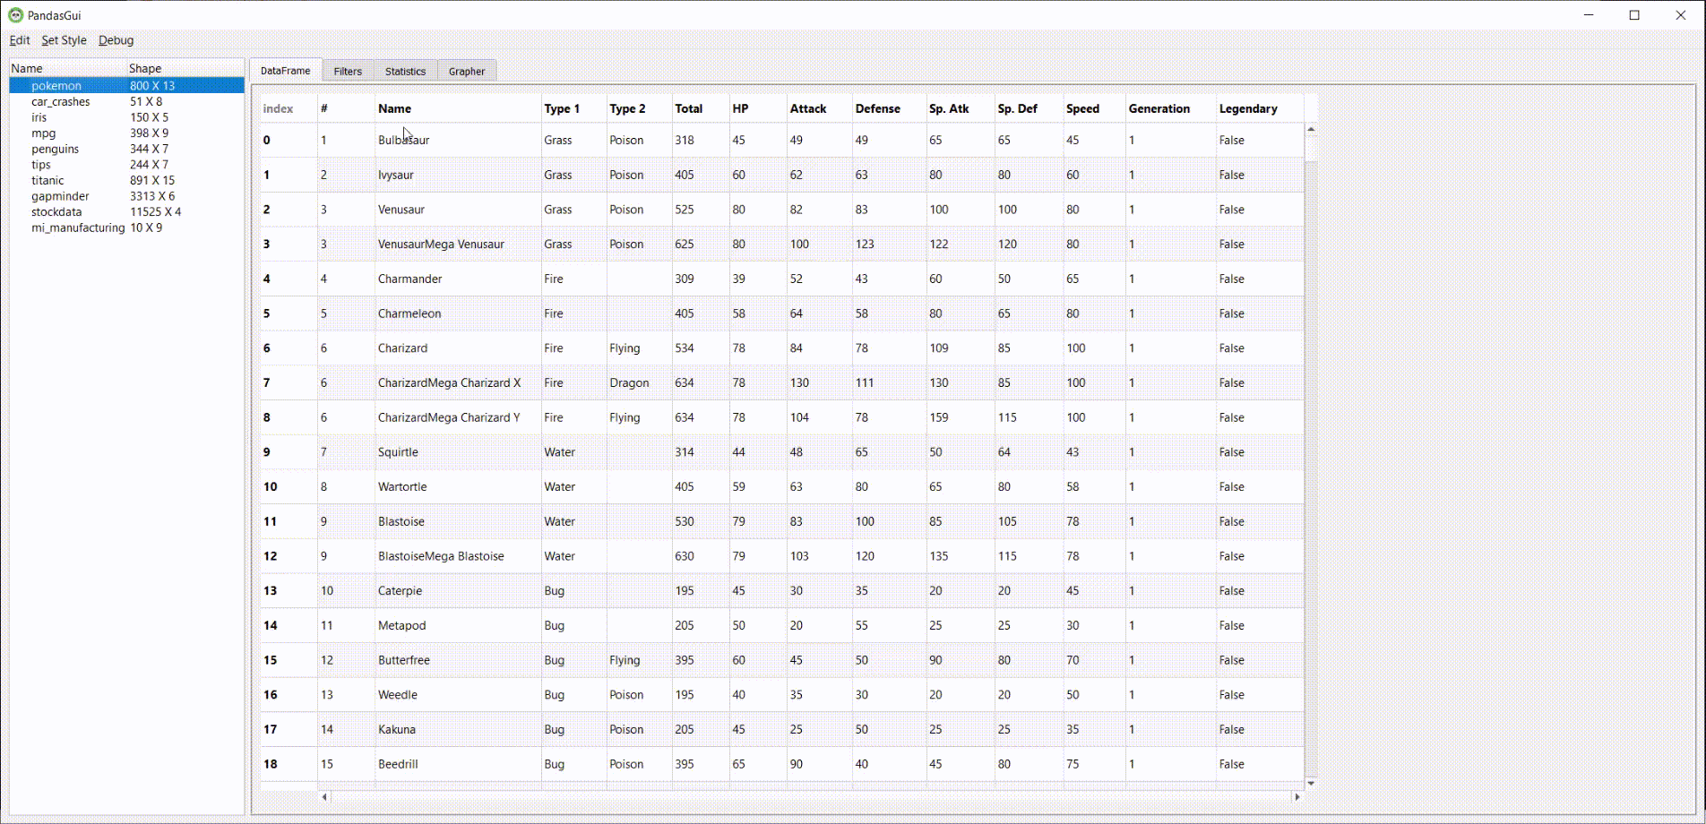Sort by the table's Name column header
This screenshot has height=824, width=1706.
pos(458,108)
